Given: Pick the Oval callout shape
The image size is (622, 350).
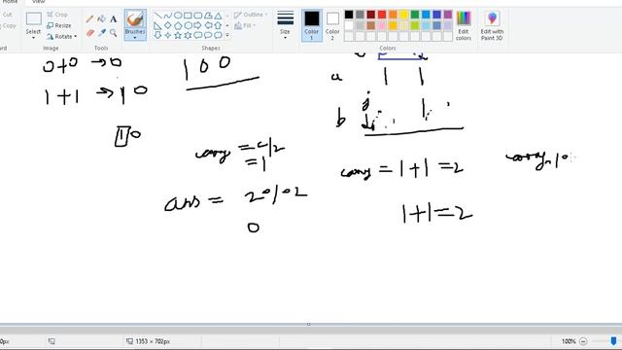Looking at the screenshot, I should [x=208, y=35].
